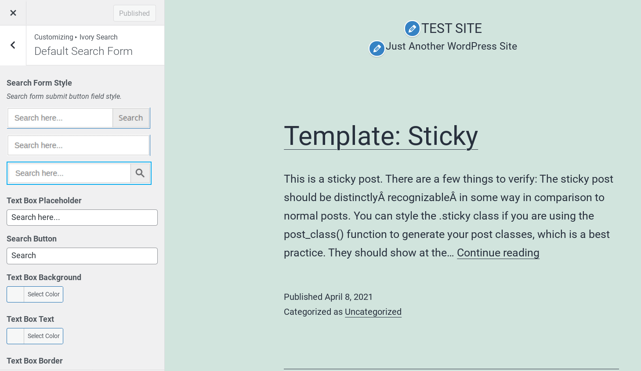
Task: Open the Uncategorized category link
Action: 373,312
